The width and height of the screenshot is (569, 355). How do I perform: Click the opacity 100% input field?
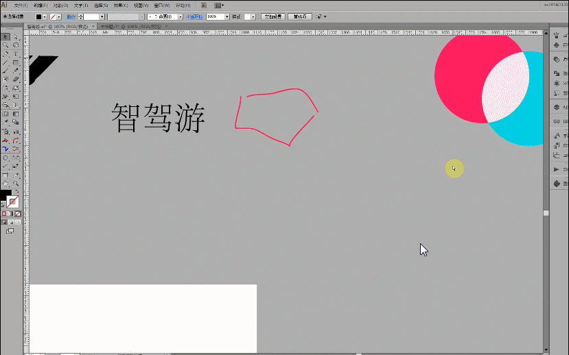[x=216, y=16]
